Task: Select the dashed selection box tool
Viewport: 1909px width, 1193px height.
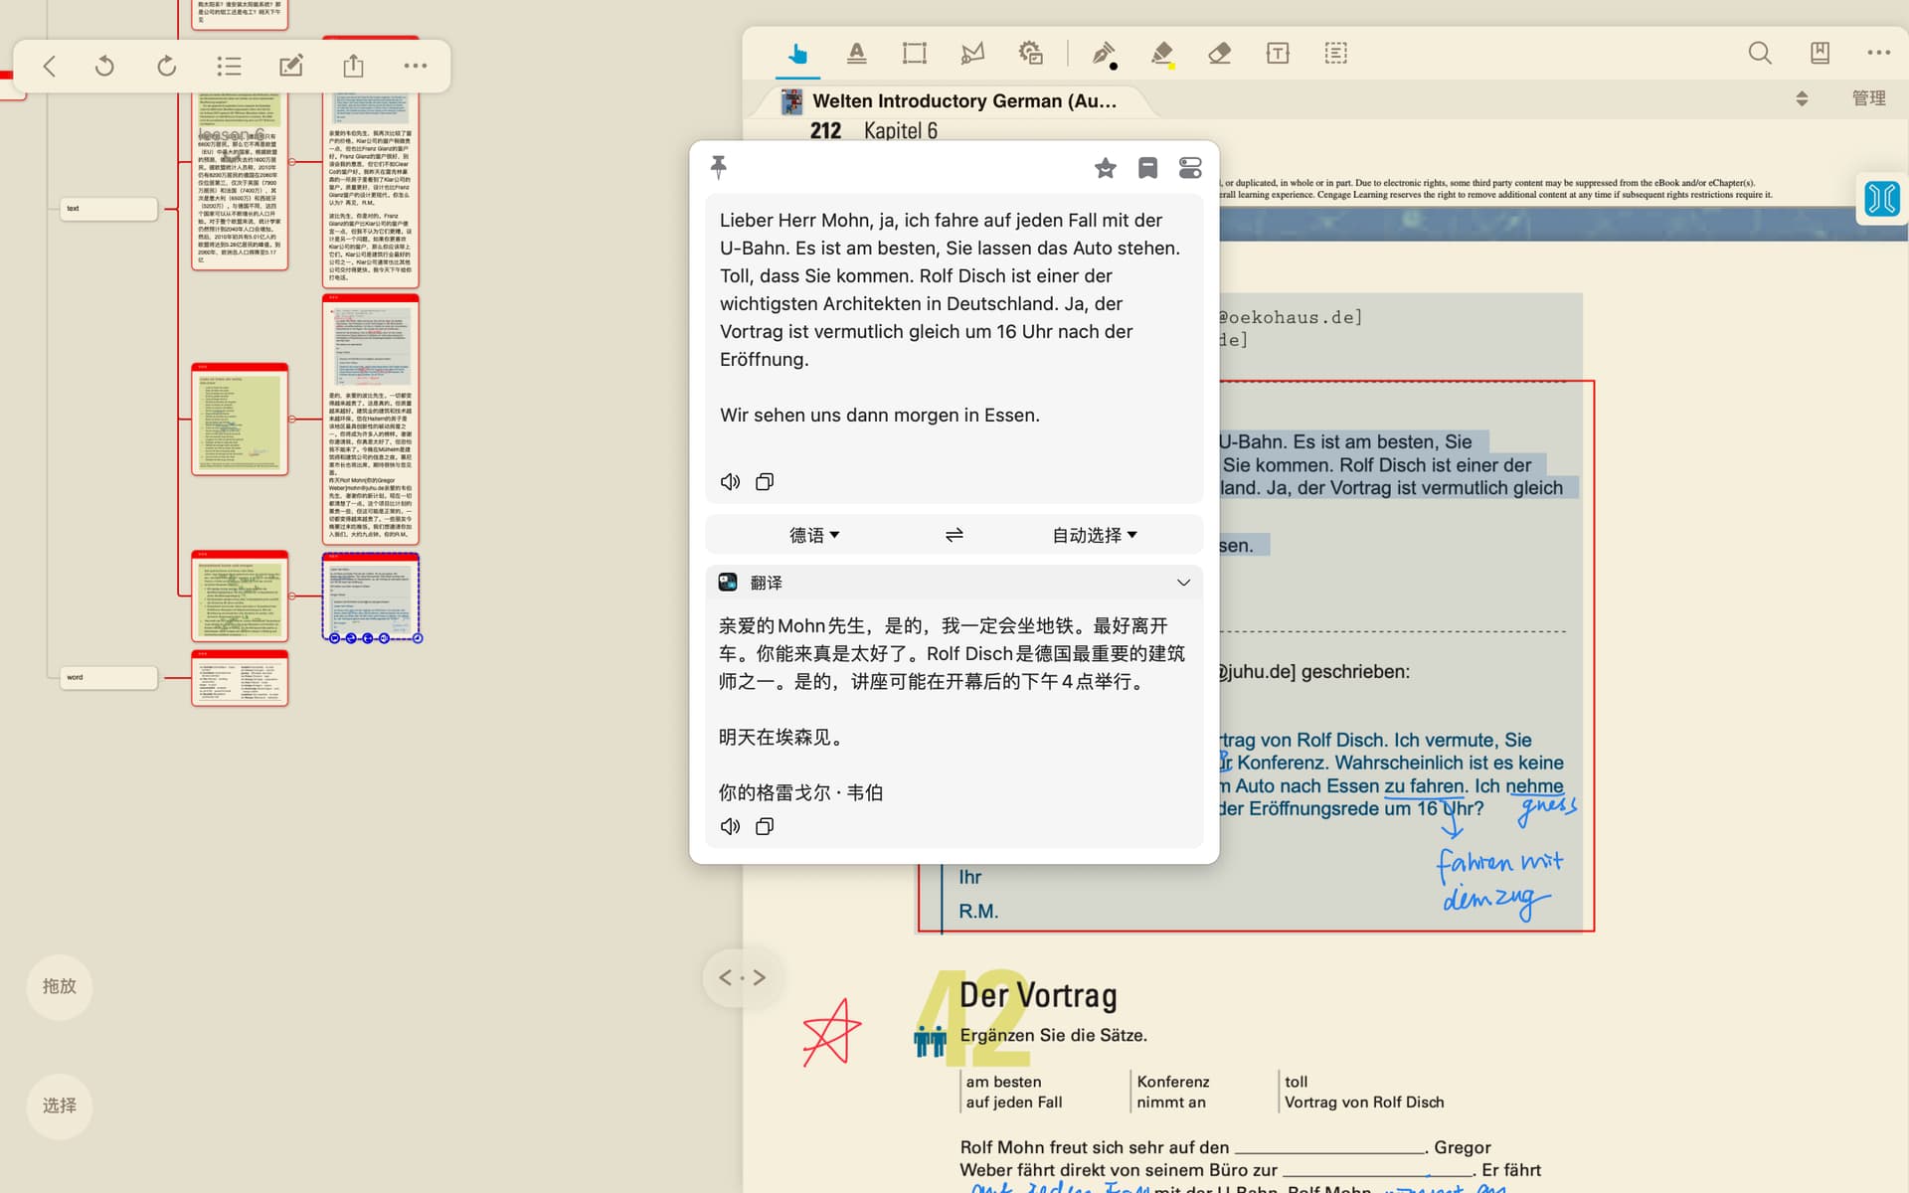Action: pyautogui.click(x=1336, y=54)
